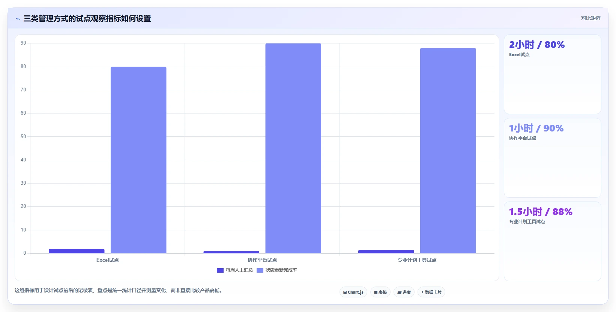Image resolution: width=616 pixels, height=312 pixels.
Task: Click the 专业计划工具试点 caption in the third card
Action: pos(527,222)
